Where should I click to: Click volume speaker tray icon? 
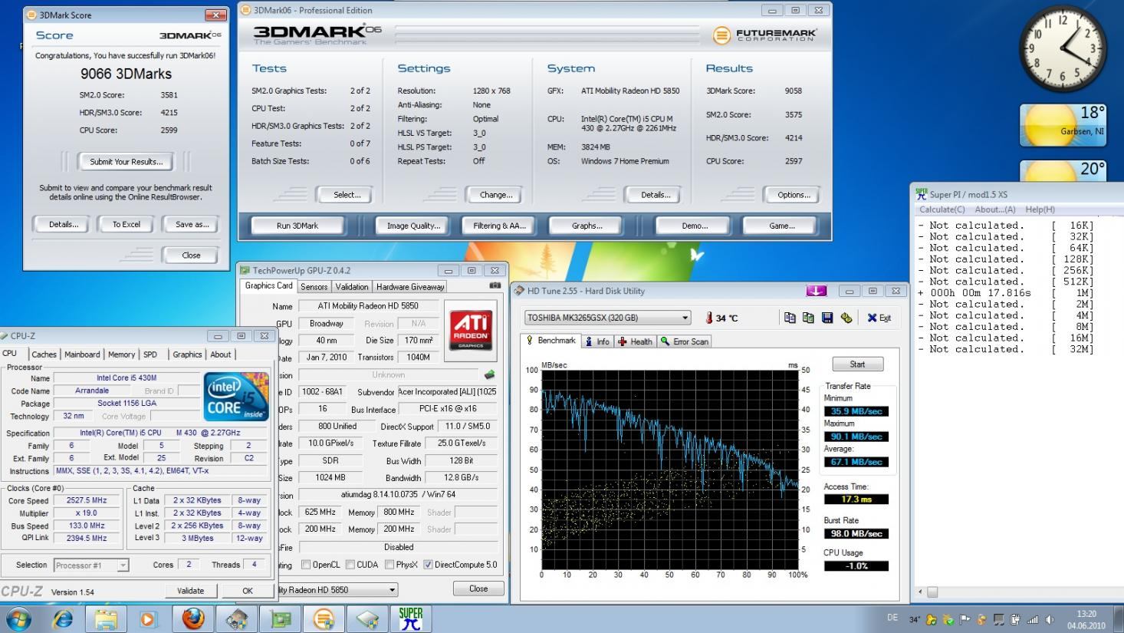(1050, 620)
